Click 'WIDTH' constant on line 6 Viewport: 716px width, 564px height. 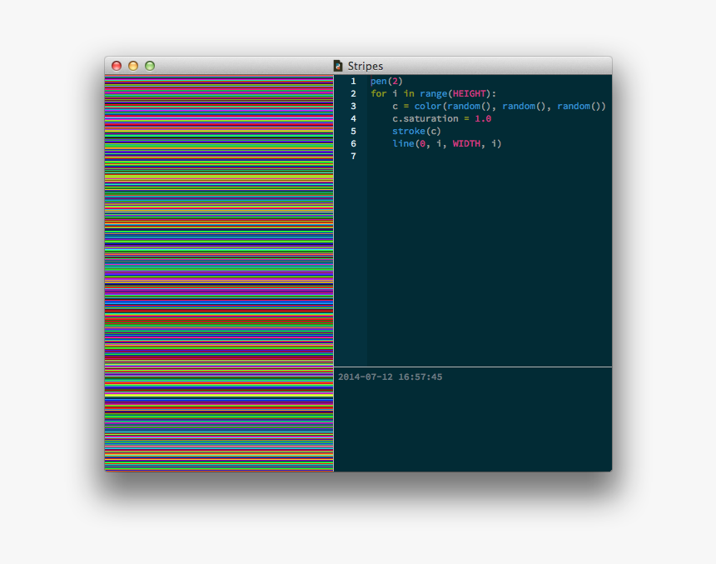pyautogui.click(x=466, y=143)
